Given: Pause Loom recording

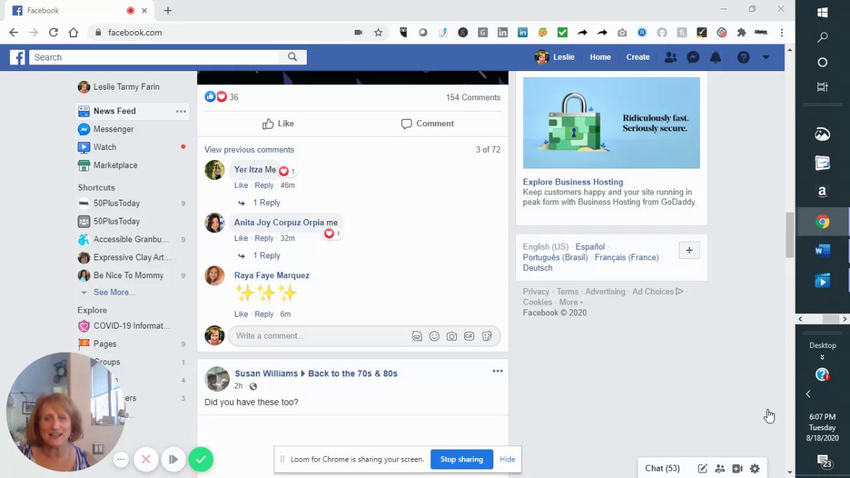Looking at the screenshot, I should (x=173, y=459).
